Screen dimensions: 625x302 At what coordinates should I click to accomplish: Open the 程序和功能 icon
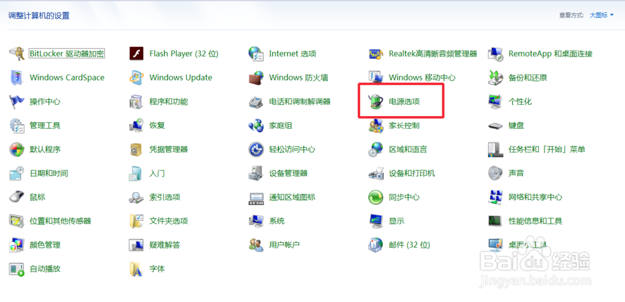[136, 102]
